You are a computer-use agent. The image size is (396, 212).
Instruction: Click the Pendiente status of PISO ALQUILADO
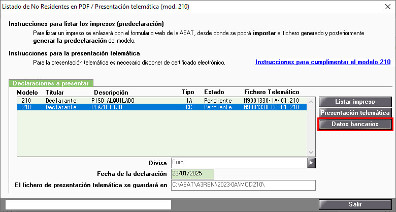point(218,101)
